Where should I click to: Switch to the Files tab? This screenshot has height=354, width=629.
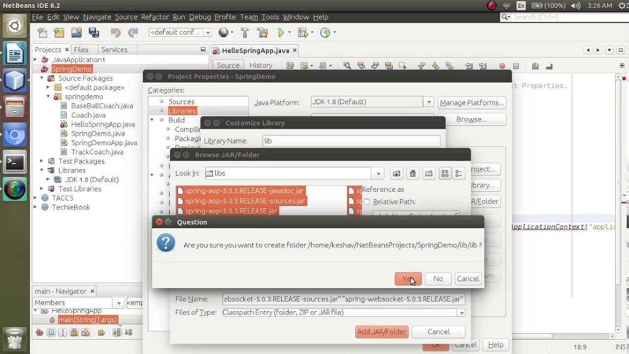pos(81,50)
